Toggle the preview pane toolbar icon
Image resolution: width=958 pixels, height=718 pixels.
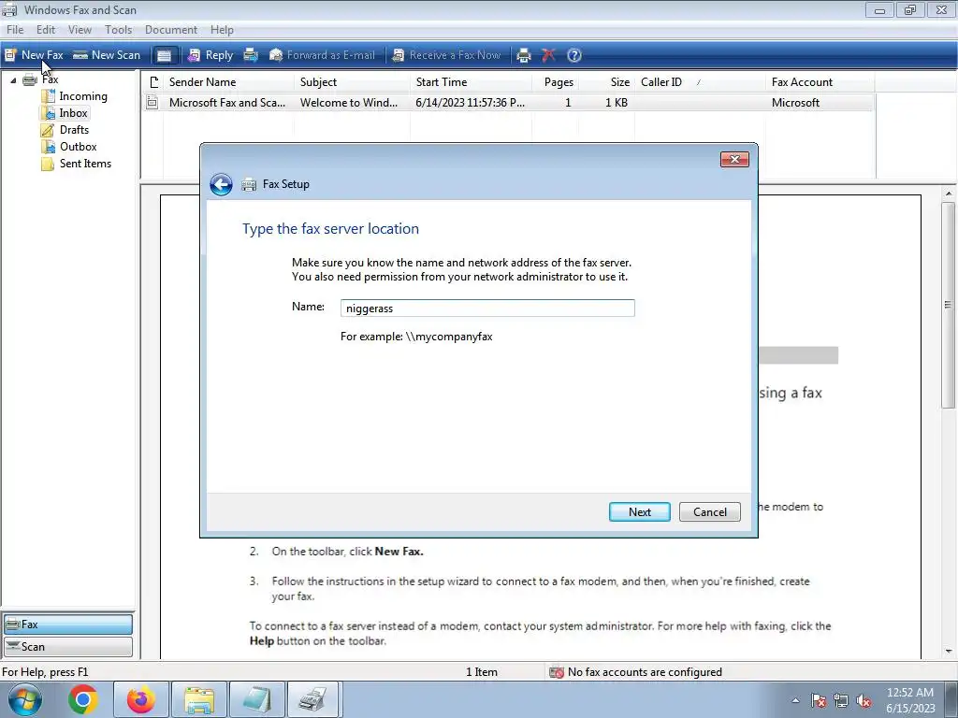click(x=164, y=55)
